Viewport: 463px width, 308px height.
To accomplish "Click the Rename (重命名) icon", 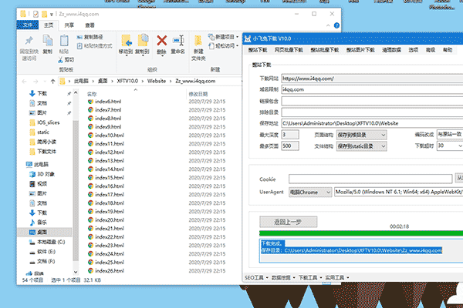I will (178, 40).
